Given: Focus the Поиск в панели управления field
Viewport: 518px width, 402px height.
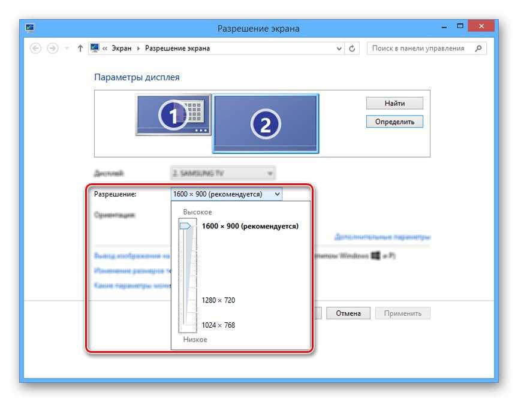Looking at the screenshot, I should pyautogui.click(x=418, y=49).
